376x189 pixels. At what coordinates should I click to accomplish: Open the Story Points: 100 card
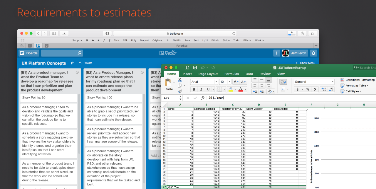(114, 98)
